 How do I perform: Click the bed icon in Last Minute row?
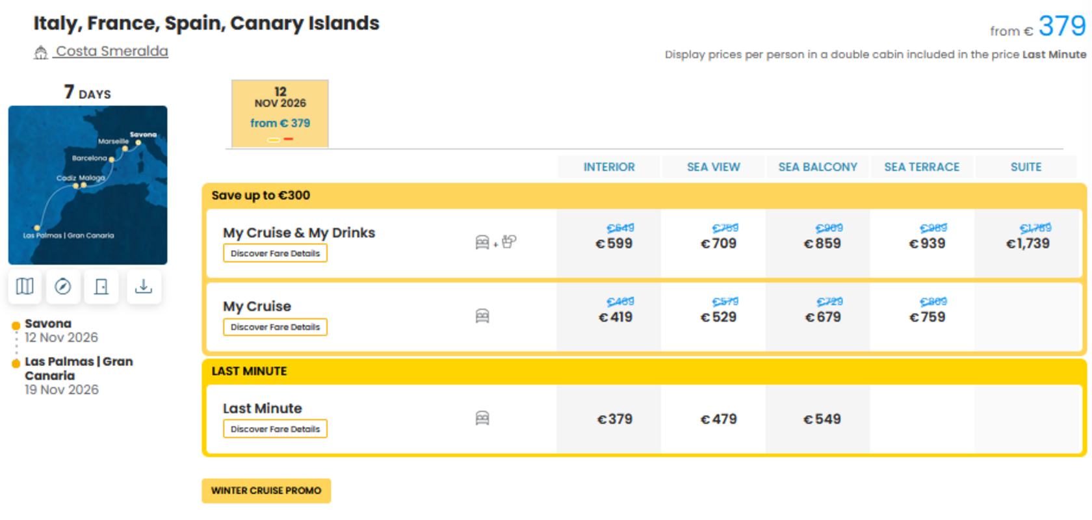482,418
